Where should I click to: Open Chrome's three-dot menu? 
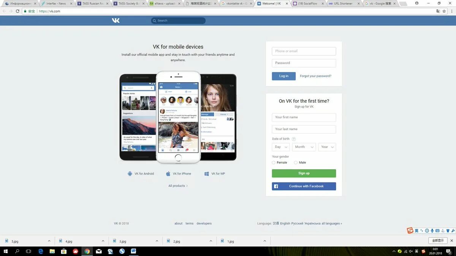tap(451, 11)
